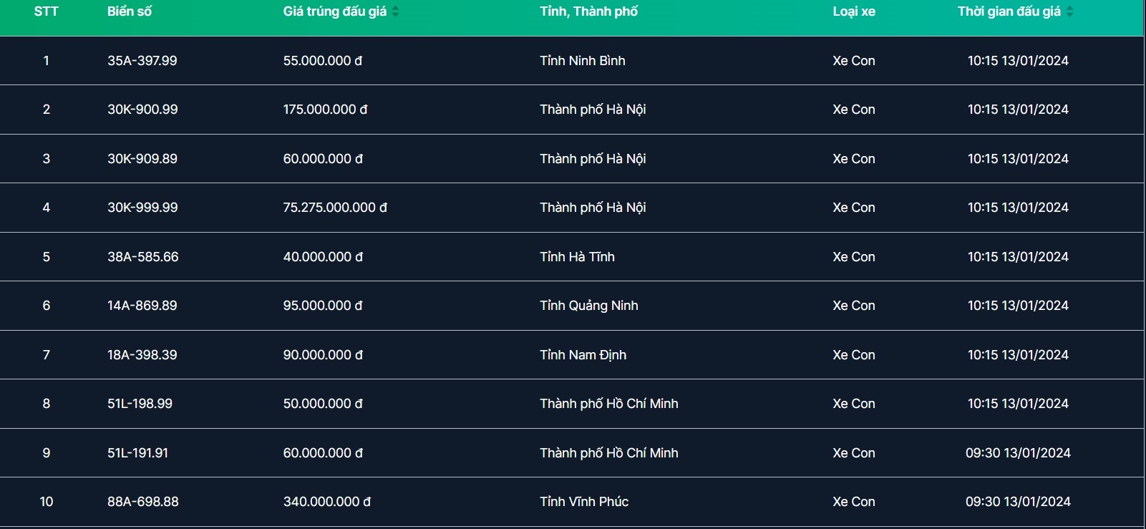Click sort icon beside Giá trúng đấu giá
Image resolution: width=1146 pixels, height=529 pixels.
tap(396, 11)
